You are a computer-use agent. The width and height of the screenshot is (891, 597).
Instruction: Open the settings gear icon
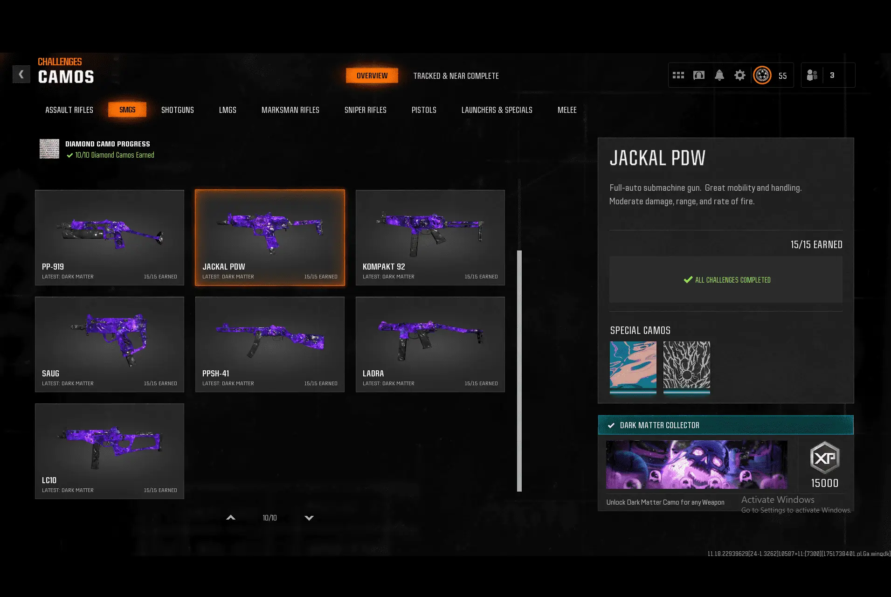click(x=740, y=75)
